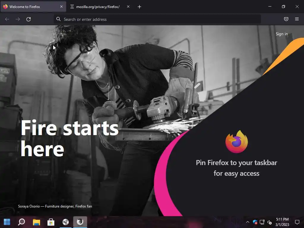Image resolution: width=304 pixels, height=228 pixels.
Task: Open the Windows Start menu
Action: 7,222
